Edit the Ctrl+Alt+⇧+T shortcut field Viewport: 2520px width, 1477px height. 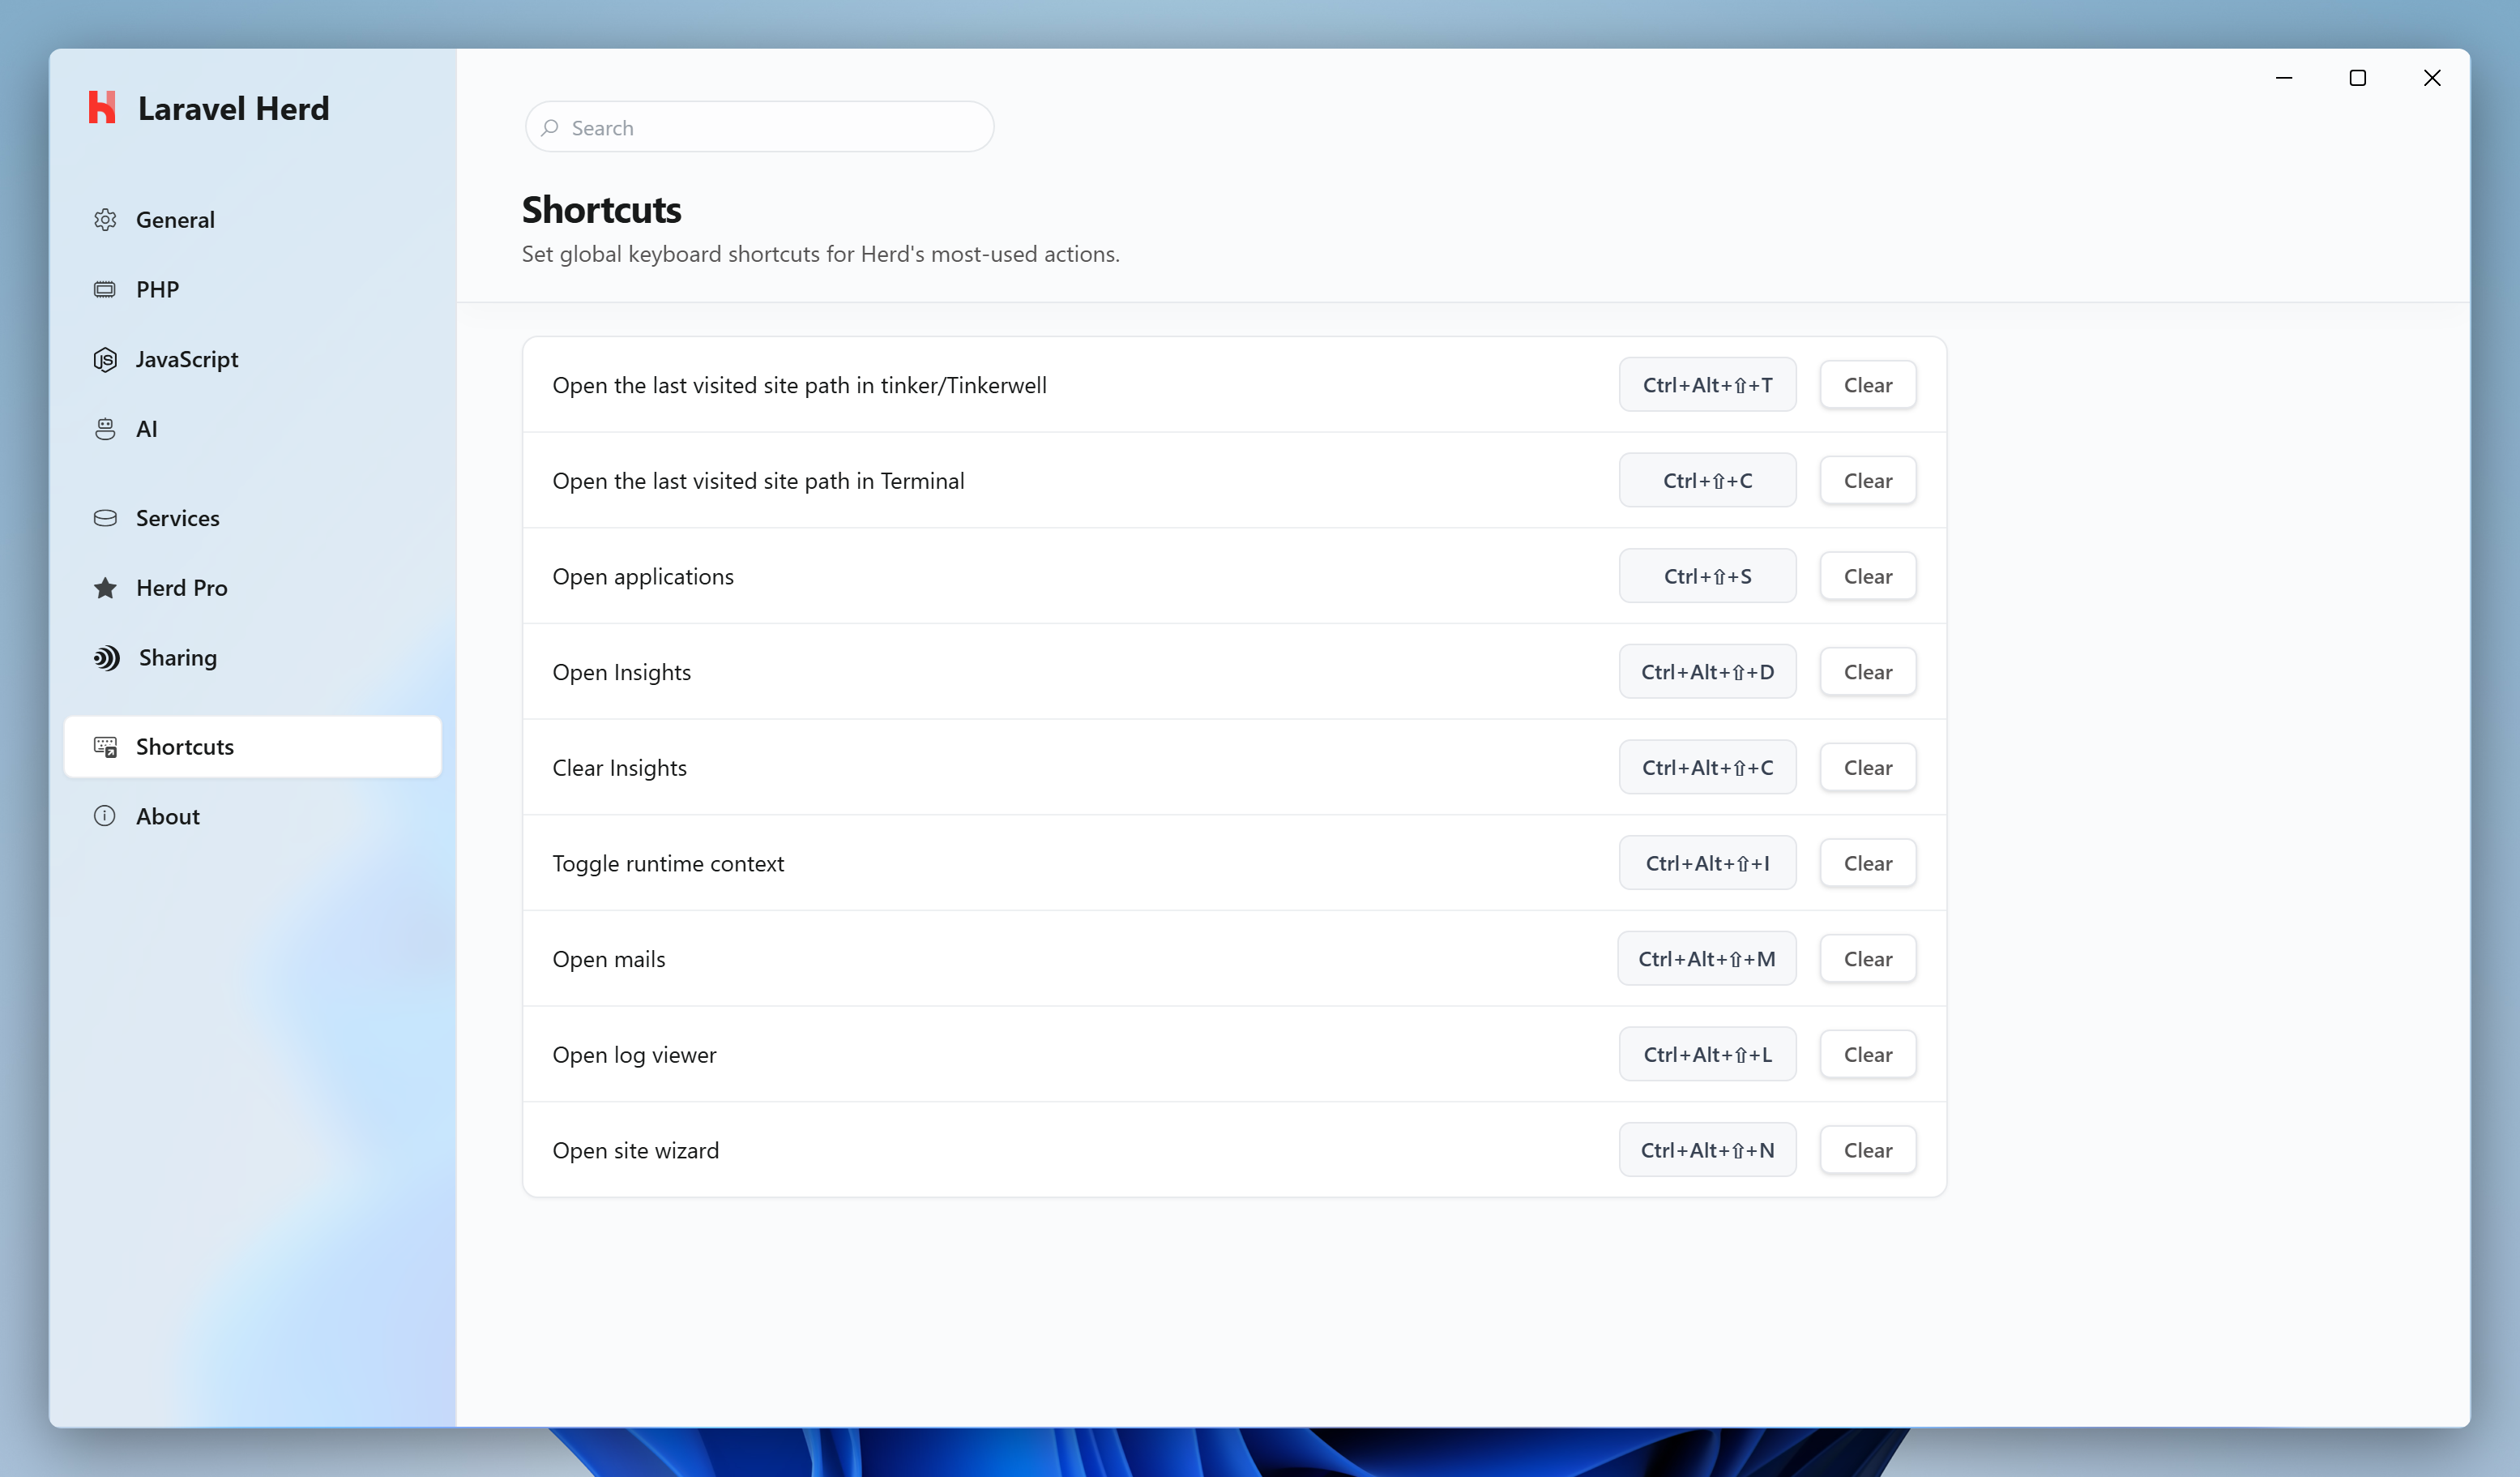click(x=1707, y=385)
